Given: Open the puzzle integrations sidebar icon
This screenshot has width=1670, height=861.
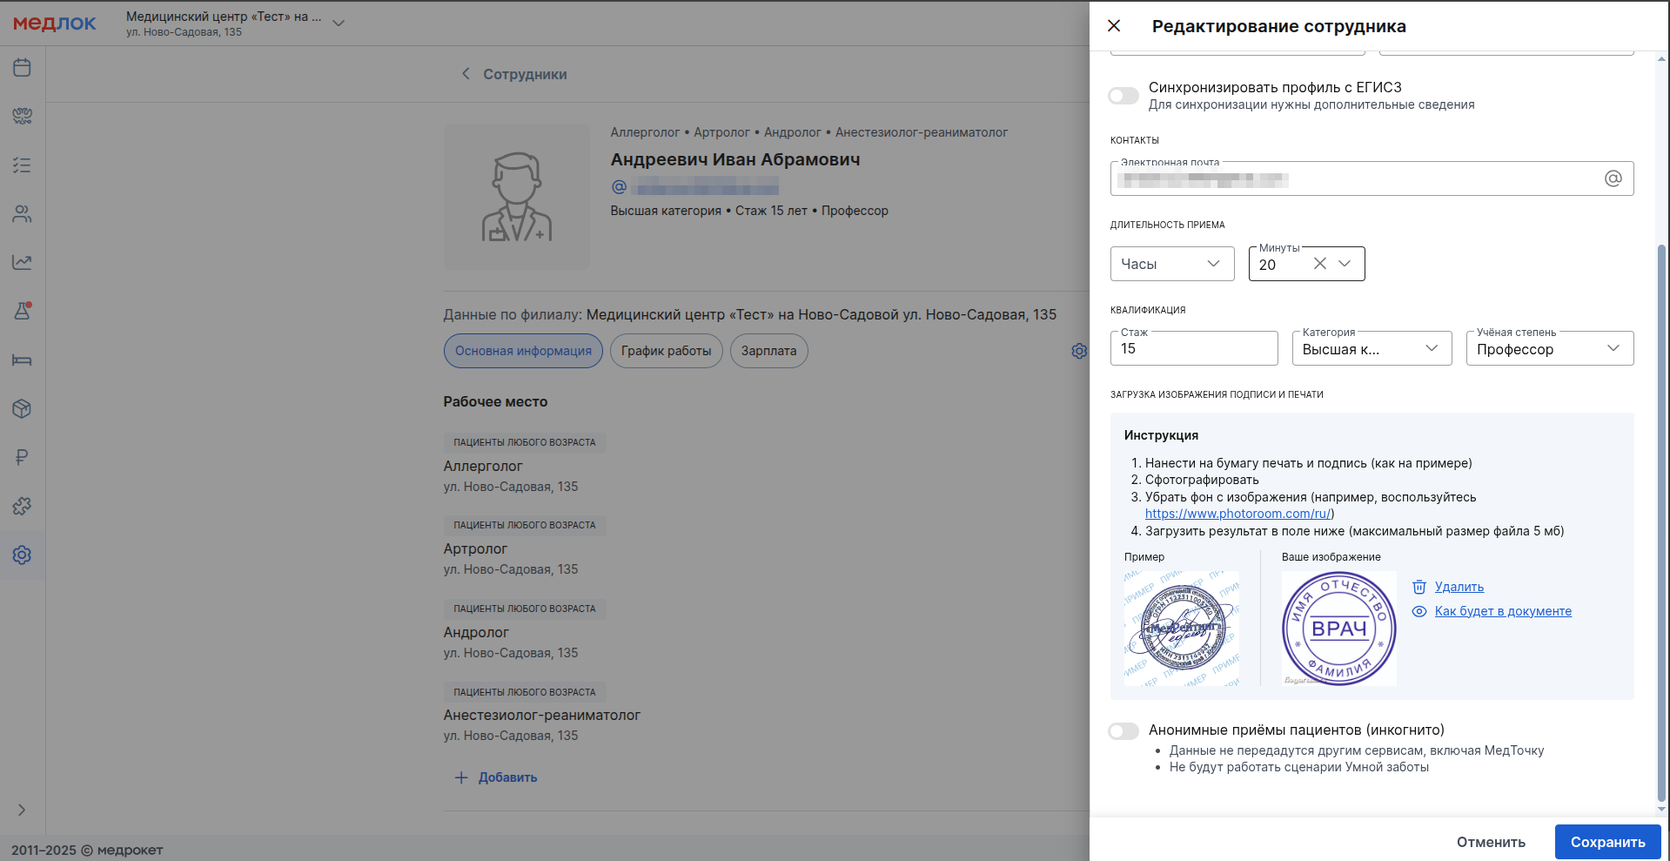Looking at the screenshot, I should (x=22, y=506).
